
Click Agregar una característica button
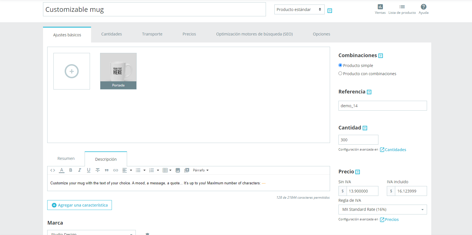(80, 205)
